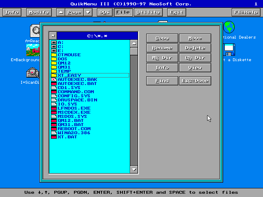Go to previous page with up arrow
The image size is (263, 197).
pyautogui.click(x=61, y=12)
